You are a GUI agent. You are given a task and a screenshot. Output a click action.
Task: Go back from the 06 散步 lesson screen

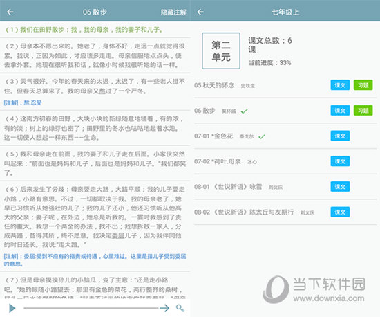pyautogui.click(x=10, y=12)
